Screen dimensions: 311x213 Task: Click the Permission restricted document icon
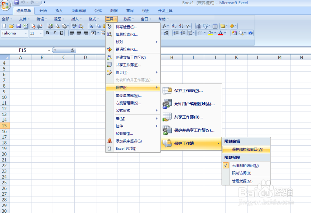click(33, 26)
